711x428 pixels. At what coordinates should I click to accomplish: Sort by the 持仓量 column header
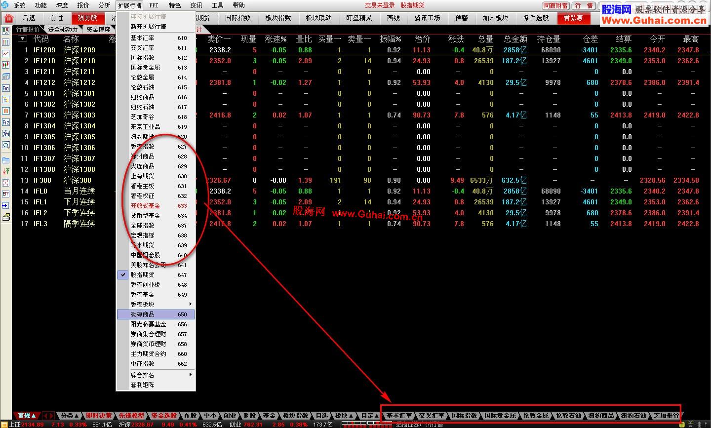coord(549,39)
